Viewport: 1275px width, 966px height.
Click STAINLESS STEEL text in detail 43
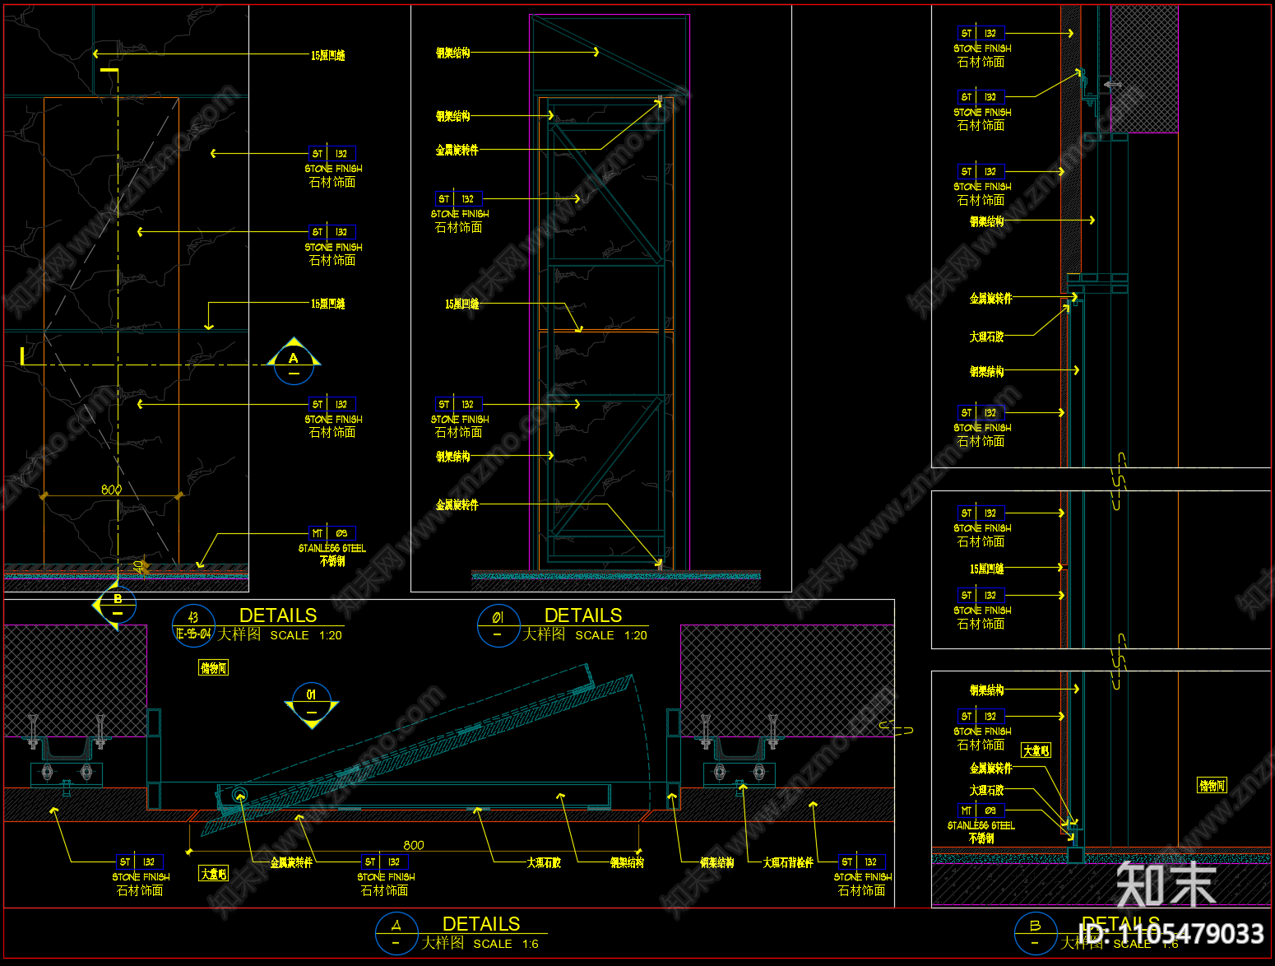[332, 548]
